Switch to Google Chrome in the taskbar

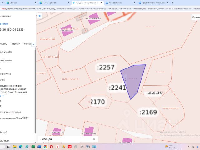[45, 147]
